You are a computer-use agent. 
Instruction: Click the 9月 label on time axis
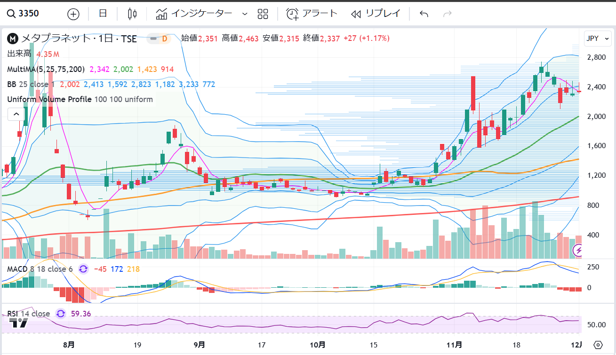pyautogui.click(x=199, y=345)
